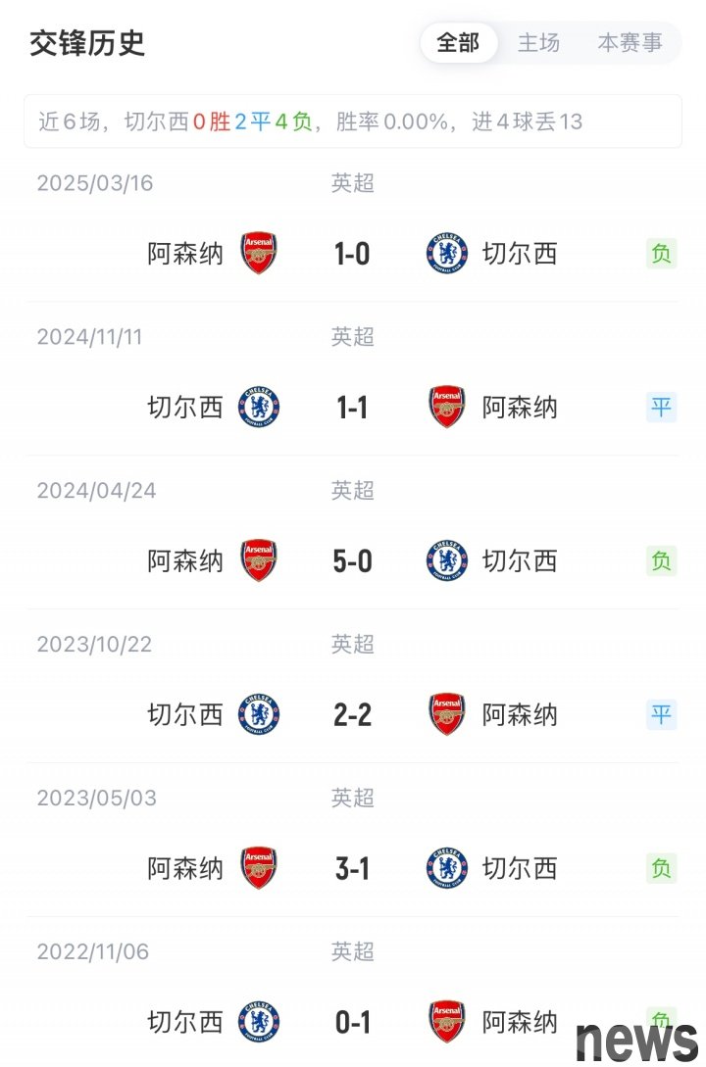Click Arsenal crest in 2024/11/11 match
The image size is (706, 1067).
click(447, 407)
